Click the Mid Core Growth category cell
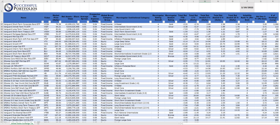The width and height of the screenshot is (280, 125). (x=133, y=115)
